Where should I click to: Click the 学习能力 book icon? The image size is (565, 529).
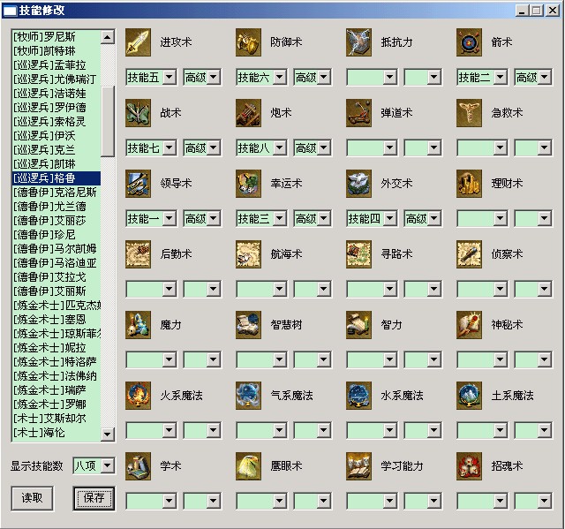tap(358, 466)
